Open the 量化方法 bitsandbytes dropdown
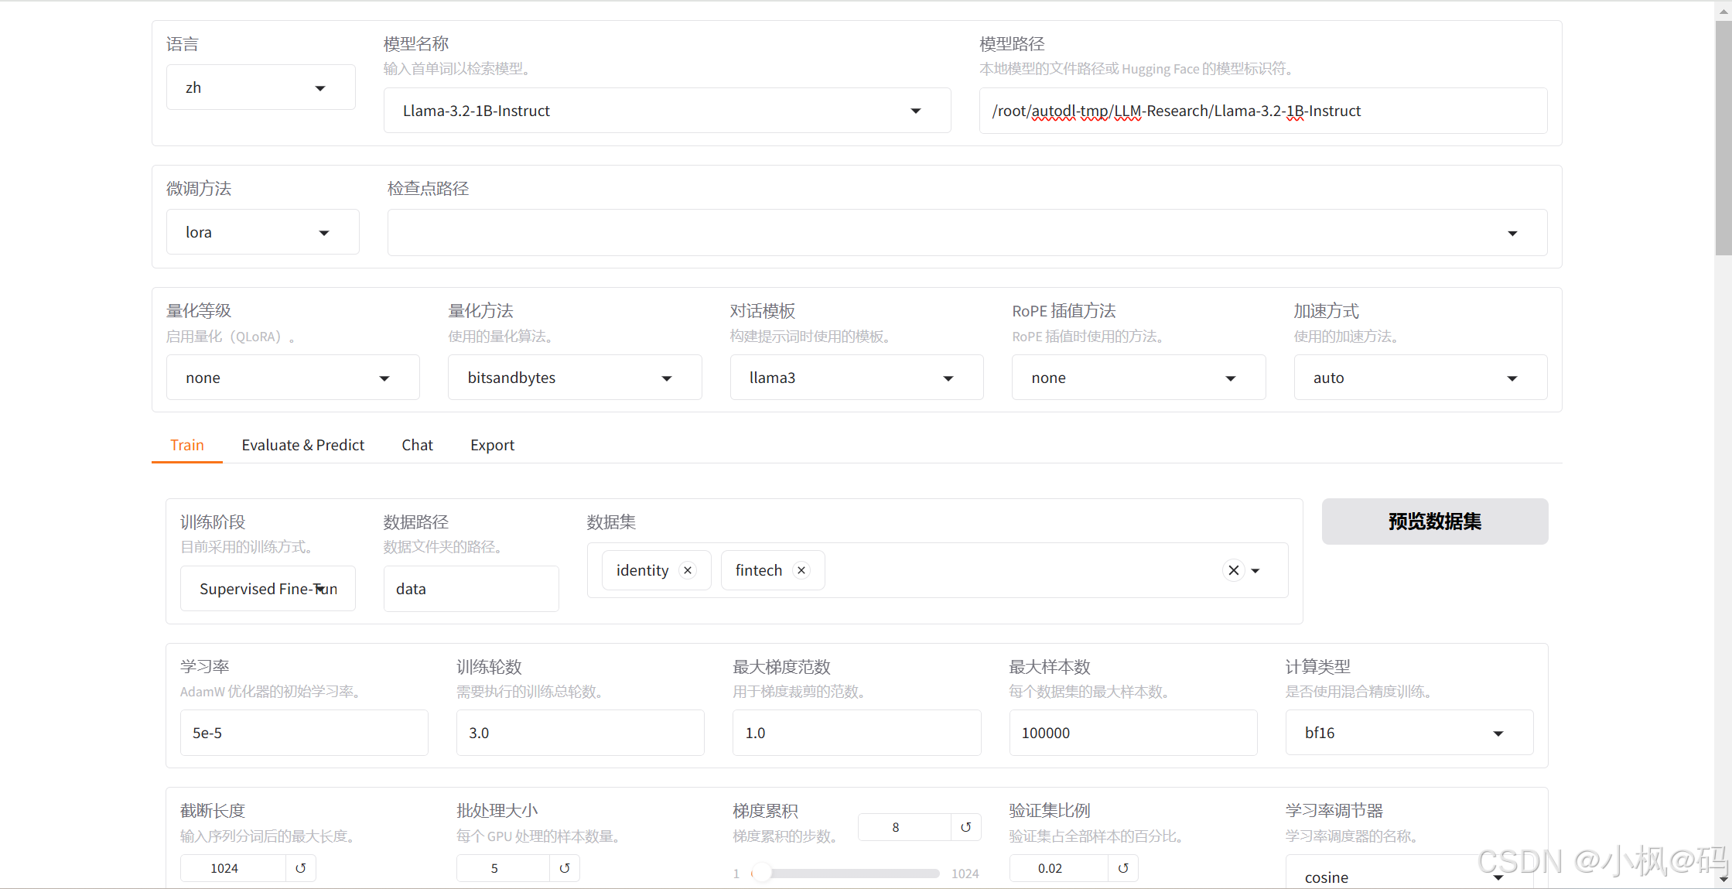The image size is (1732, 889). click(x=575, y=378)
